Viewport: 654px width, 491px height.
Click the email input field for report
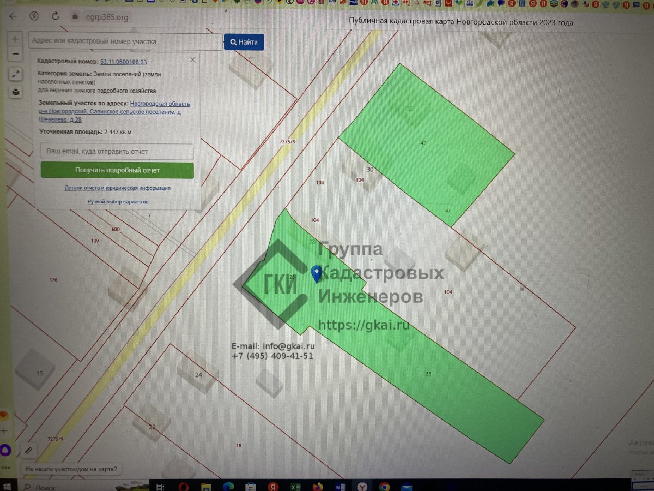tap(117, 151)
